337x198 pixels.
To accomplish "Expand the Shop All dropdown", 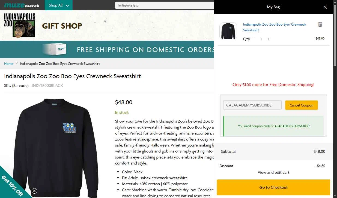I will pos(59,5).
